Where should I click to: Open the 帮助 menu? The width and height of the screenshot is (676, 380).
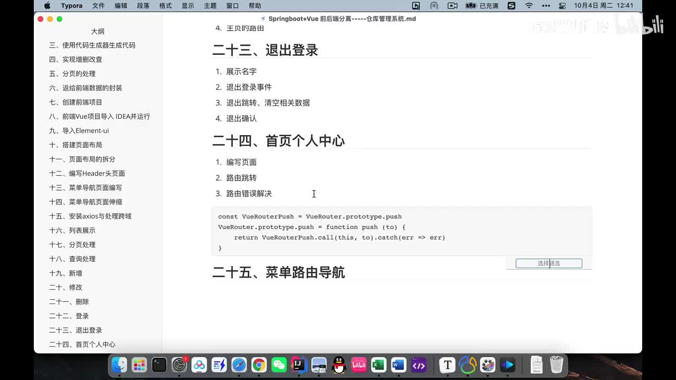(x=255, y=6)
